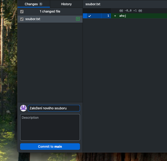The height and width of the screenshot is (161, 167).
Task: Click the Commit to main button
Action: point(50,147)
